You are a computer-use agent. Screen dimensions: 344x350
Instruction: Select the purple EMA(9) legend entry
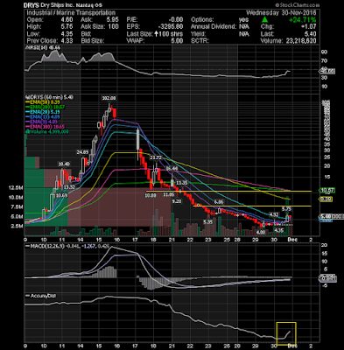[42, 122]
